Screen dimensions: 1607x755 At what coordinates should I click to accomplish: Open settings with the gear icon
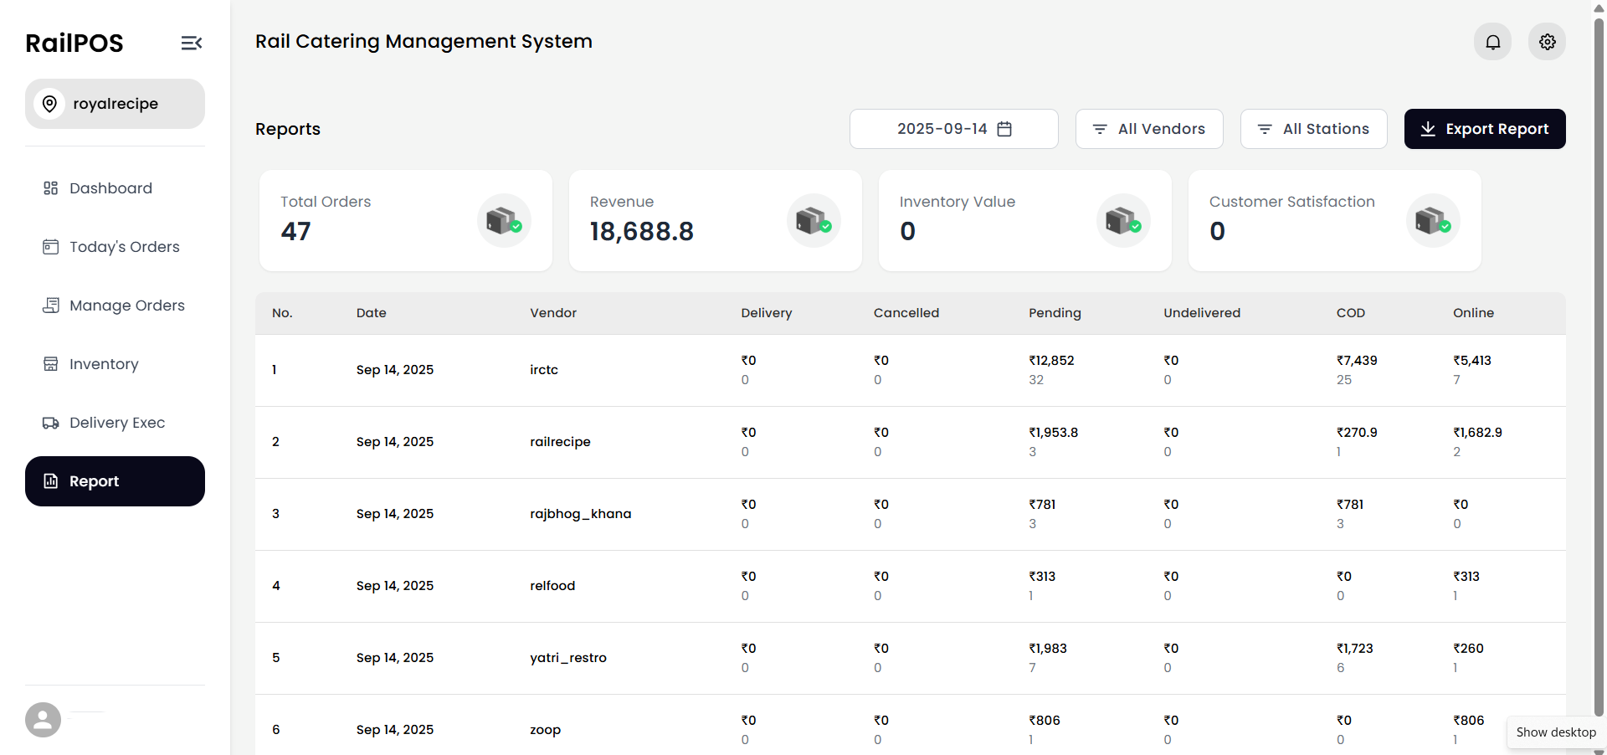[1547, 42]
